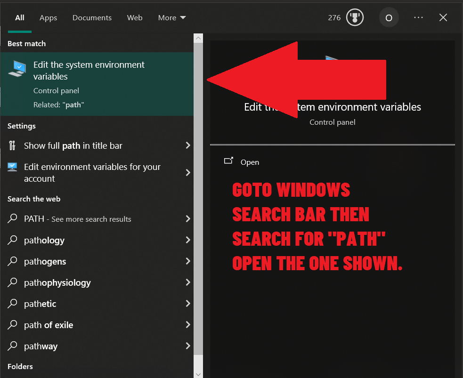This screenshot has height=378, width=463.
Task: Close the search panel with the X
Action: point(443,18)
